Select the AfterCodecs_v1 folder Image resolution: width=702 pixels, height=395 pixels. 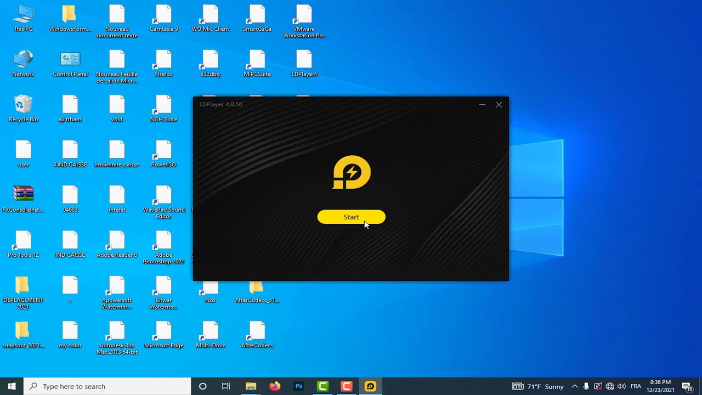click(x=257, y=291)
